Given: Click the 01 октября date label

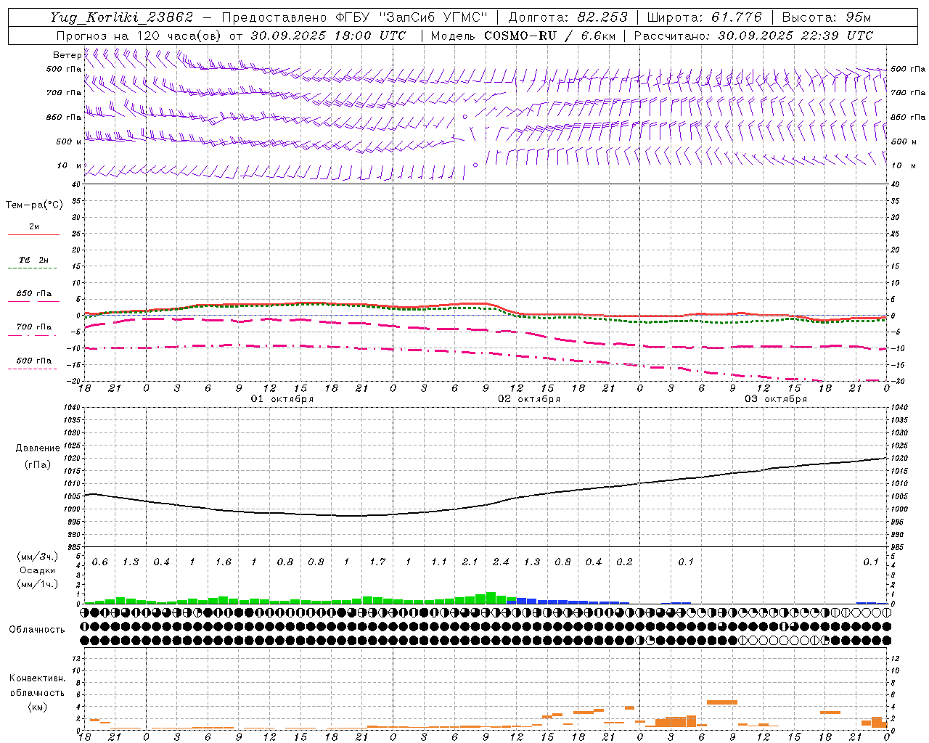Looking at the screenshot, I should point(282,399).
